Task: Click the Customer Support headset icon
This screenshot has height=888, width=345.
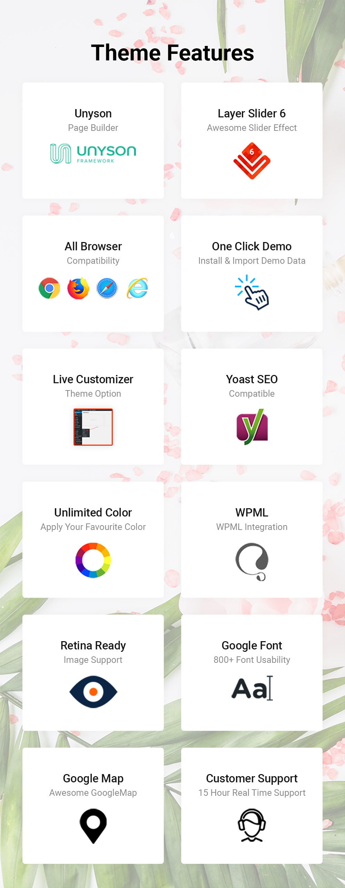Action: [252, 825]
